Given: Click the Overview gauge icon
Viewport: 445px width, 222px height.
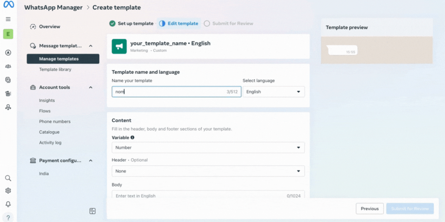Looking at the screenshot, I should pos(33,26).
